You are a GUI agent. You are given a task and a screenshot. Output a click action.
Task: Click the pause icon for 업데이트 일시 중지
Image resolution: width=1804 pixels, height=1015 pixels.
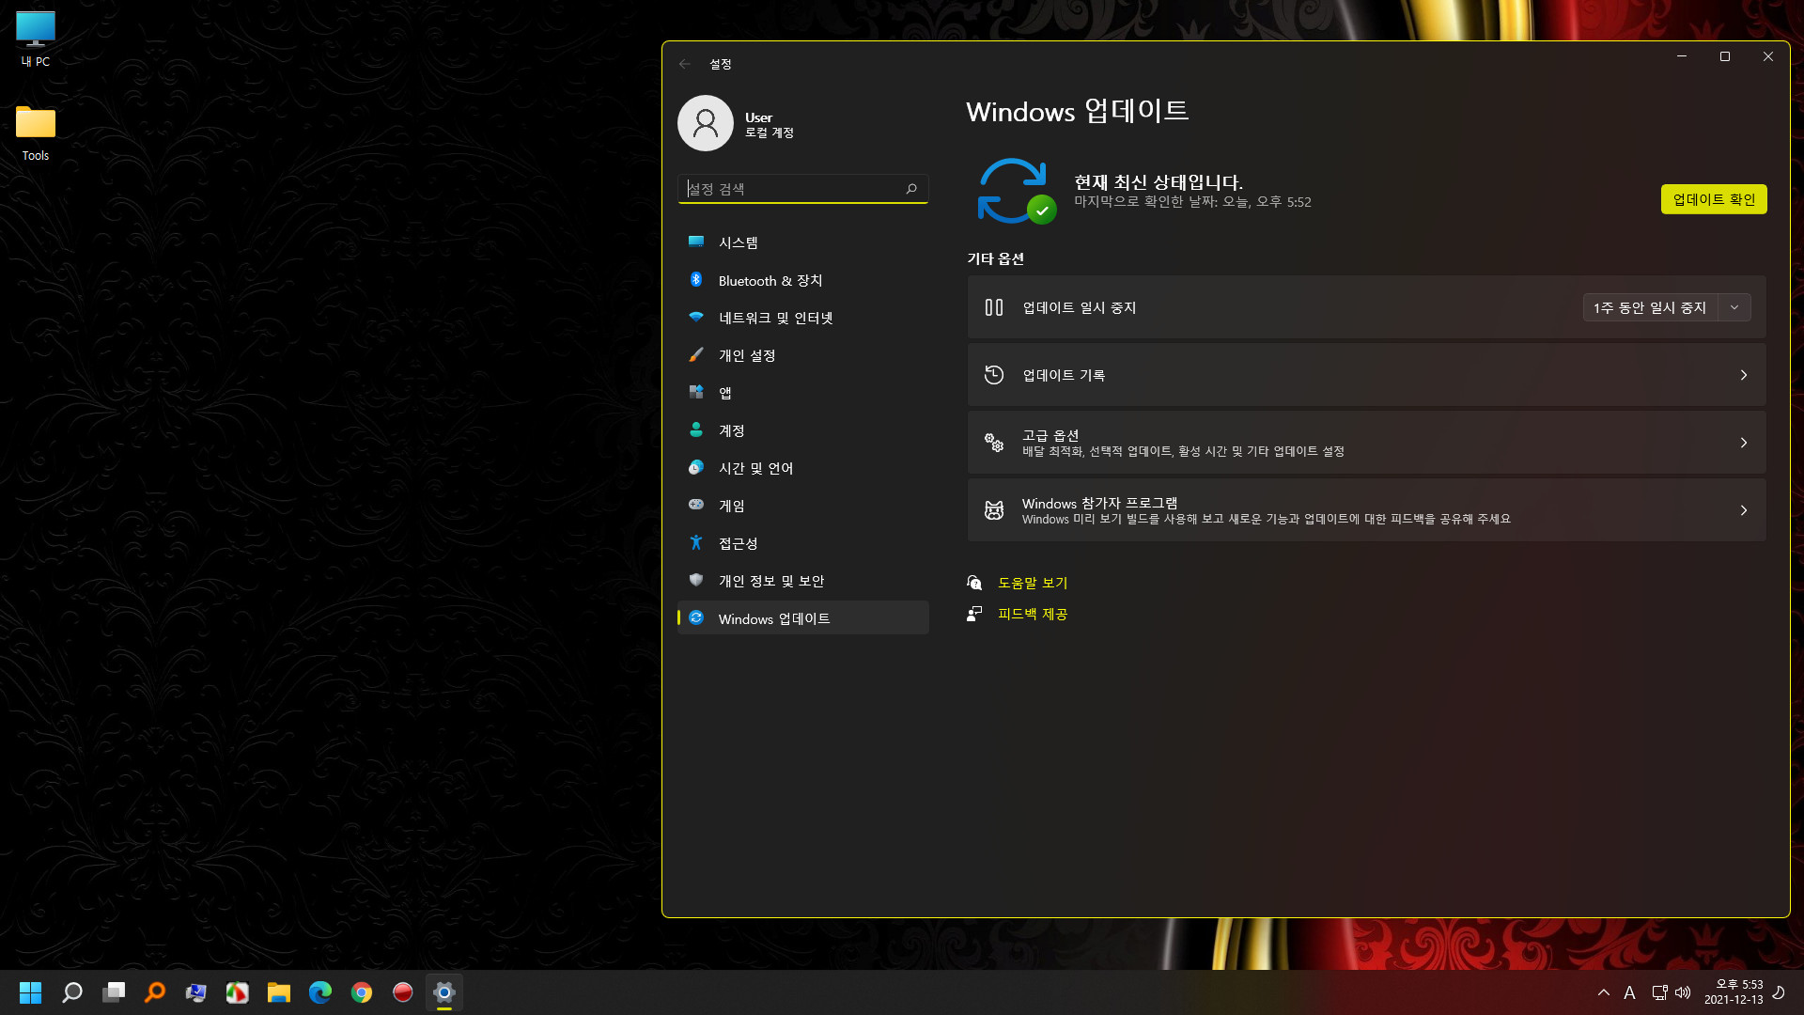pos(994,307)
